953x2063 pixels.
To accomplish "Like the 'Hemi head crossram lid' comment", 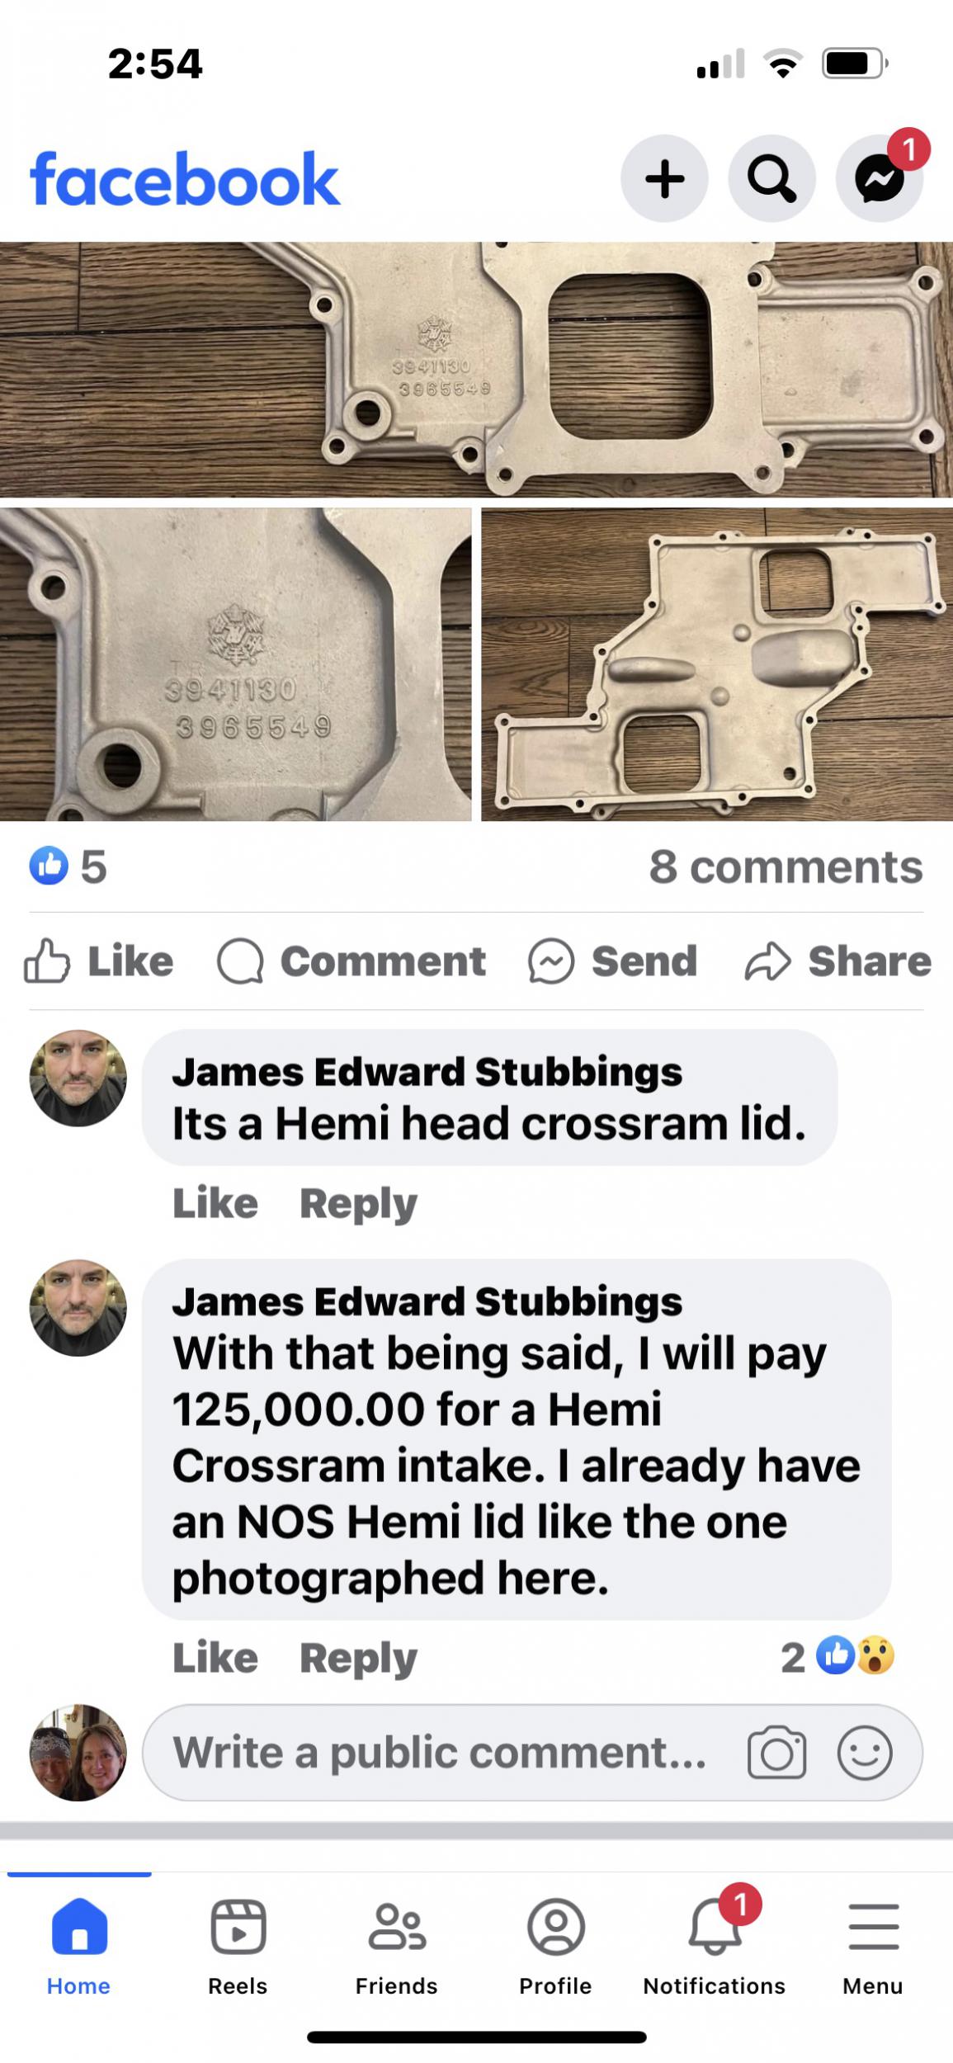I will coord(215,1203).
